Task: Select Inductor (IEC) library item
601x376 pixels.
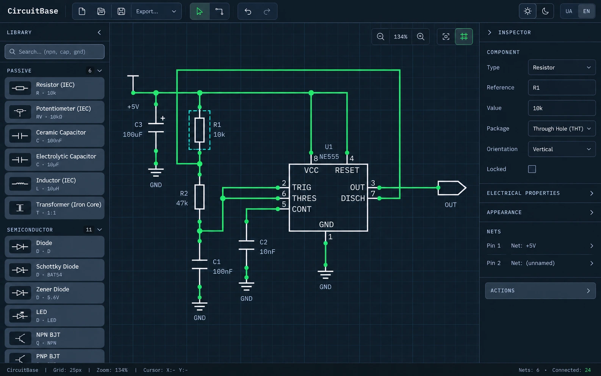Action: [x=55, y=184]
